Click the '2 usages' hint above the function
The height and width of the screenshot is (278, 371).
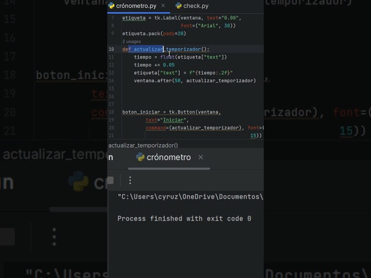click(132, 42)
